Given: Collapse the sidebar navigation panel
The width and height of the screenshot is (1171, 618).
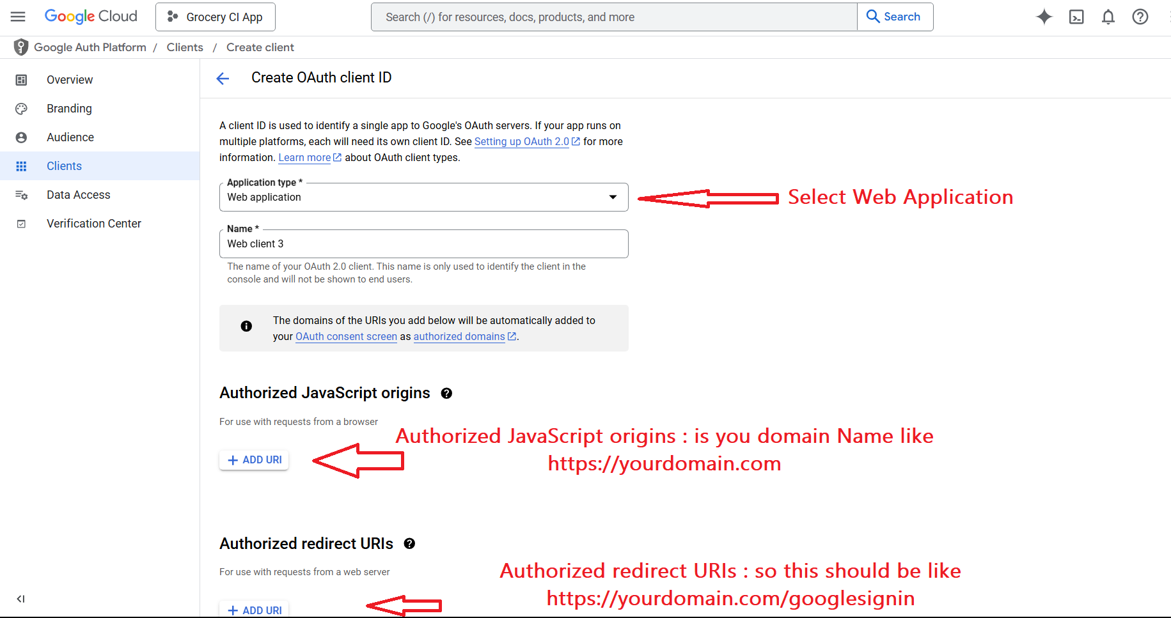Looking at the screenshot, I should (x=20, y=599).
